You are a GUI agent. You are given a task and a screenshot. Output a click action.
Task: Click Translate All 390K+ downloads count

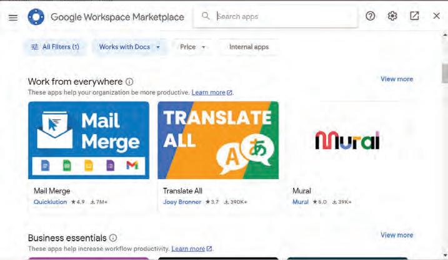pos(236,202)
